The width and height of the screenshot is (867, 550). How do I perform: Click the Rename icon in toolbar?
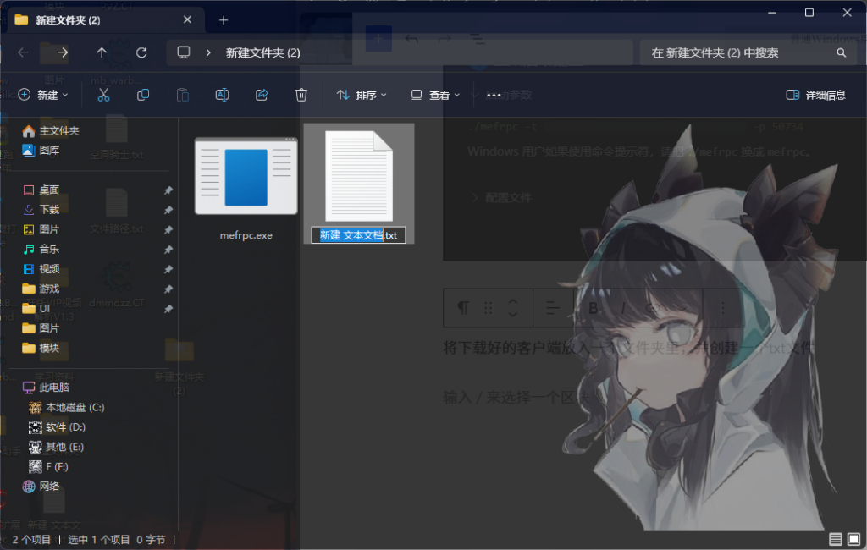pos(222,95)
